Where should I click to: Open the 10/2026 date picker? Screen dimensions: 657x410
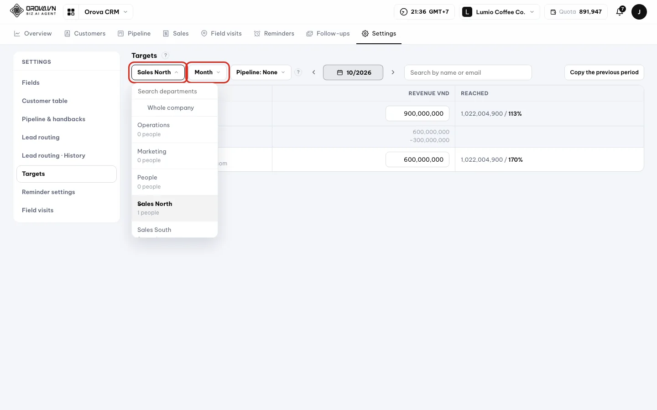pyautogui.click(x=353, y=72)
